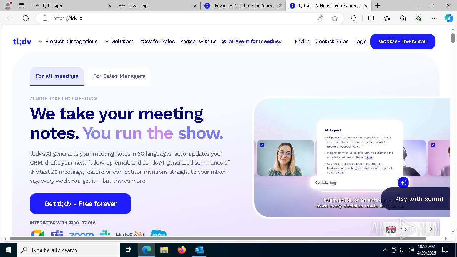457x257 pixels.
Task: Open the Split screen icon
Action: pyautogui.click(x=371, y=18)
